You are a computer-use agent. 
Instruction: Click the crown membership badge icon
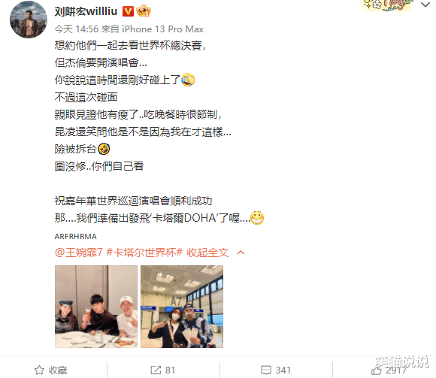(144, 11)
